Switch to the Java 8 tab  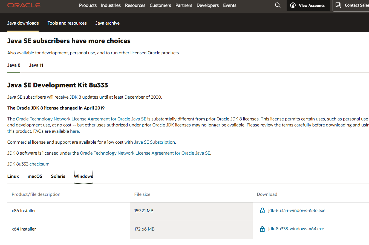[x=14, y=65]
